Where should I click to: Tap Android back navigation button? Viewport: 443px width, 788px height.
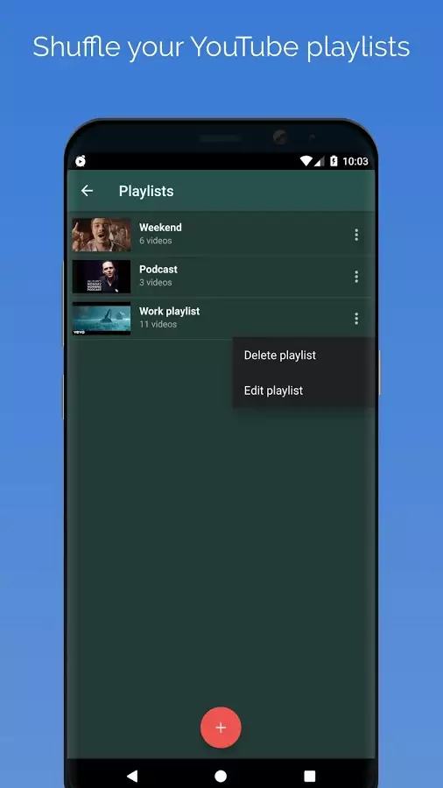pos(132,776)
